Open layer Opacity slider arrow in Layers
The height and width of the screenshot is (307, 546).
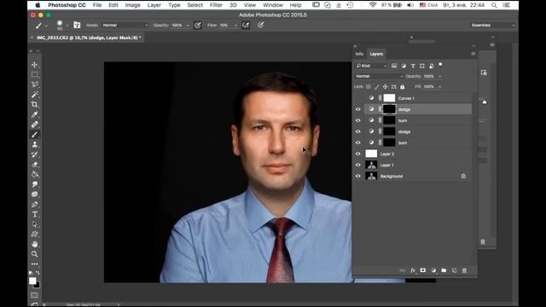[x=440, y=76]
